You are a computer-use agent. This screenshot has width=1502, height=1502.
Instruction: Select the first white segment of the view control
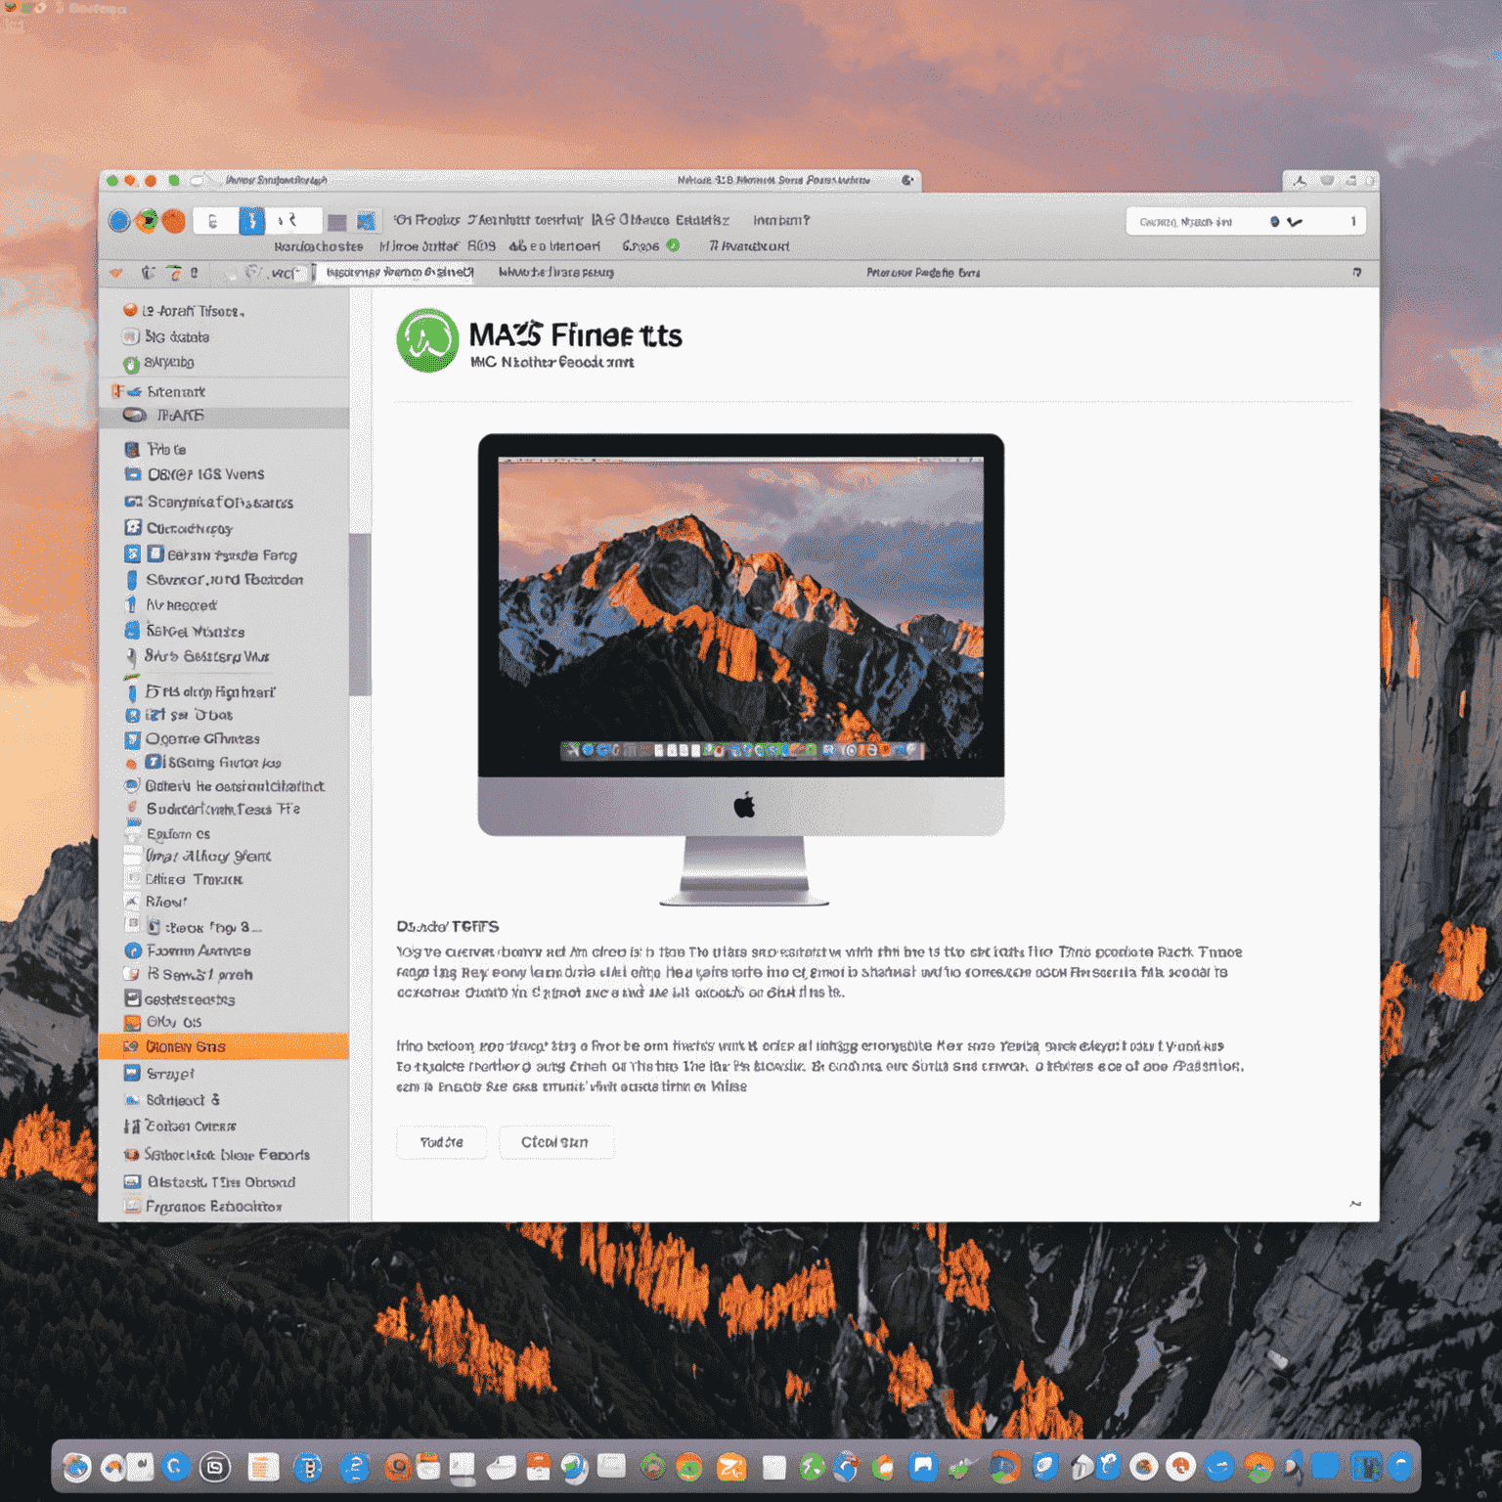pyautogui.click(x=215, y=221)
